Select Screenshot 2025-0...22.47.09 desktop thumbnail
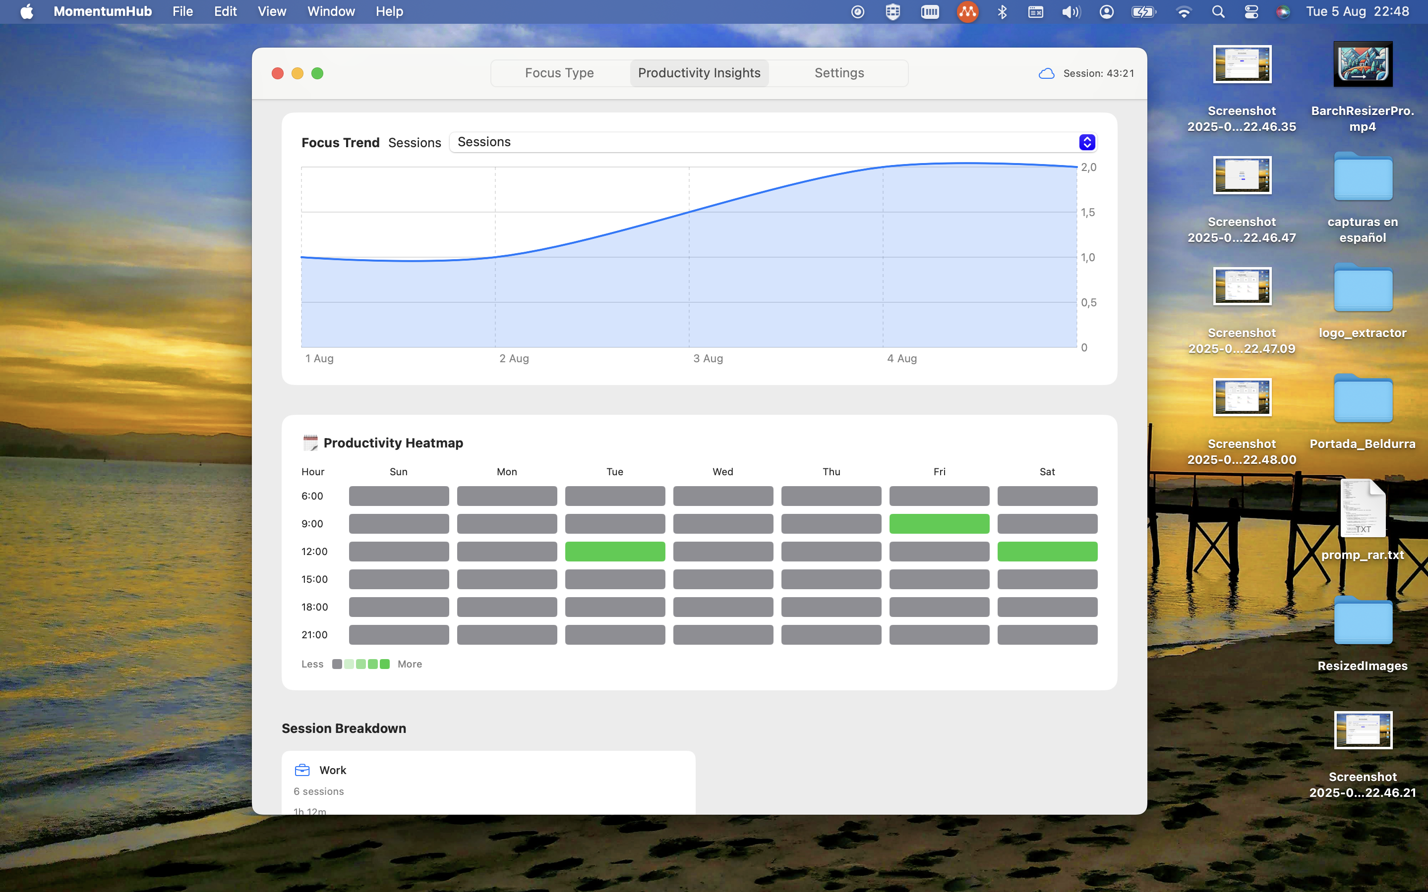This screenshot has width=1428, height=892. coord(1242,286)
